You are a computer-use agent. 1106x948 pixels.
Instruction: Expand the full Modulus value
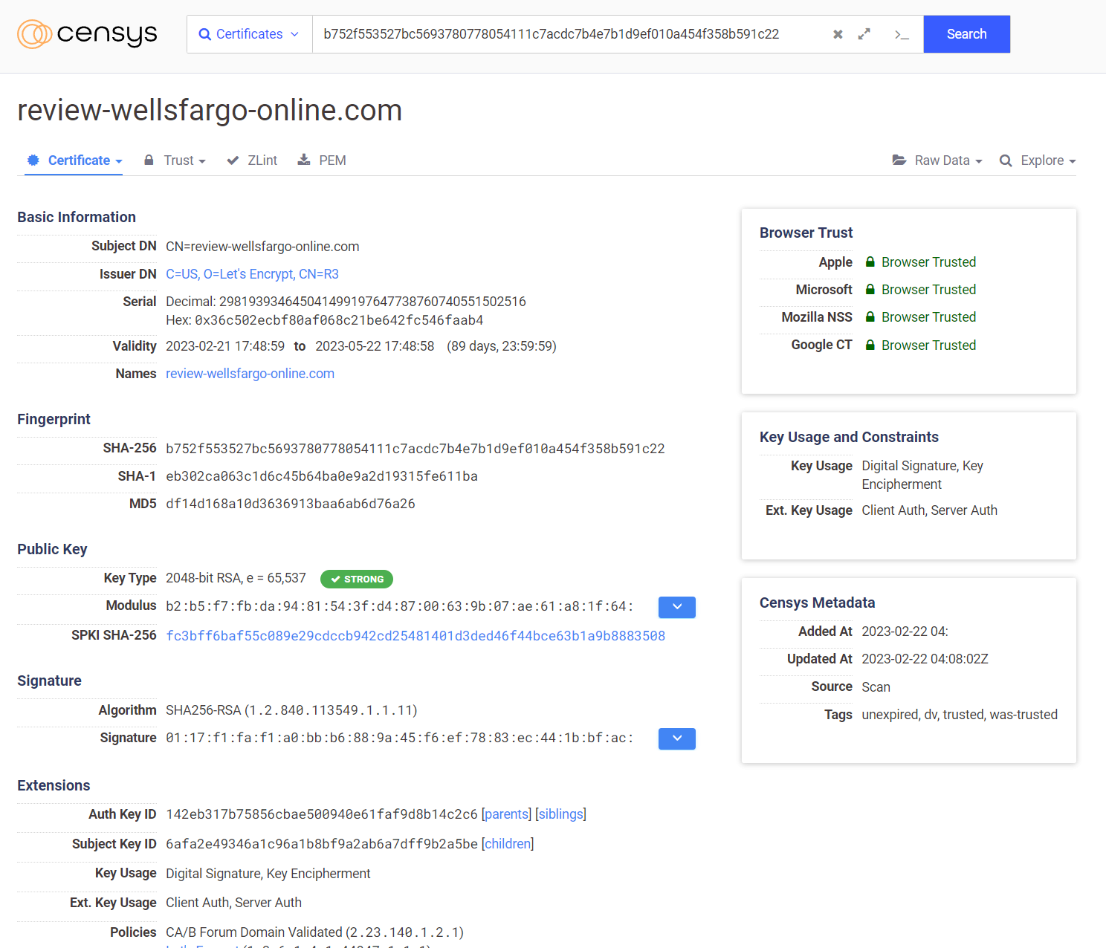click(677, 607)
